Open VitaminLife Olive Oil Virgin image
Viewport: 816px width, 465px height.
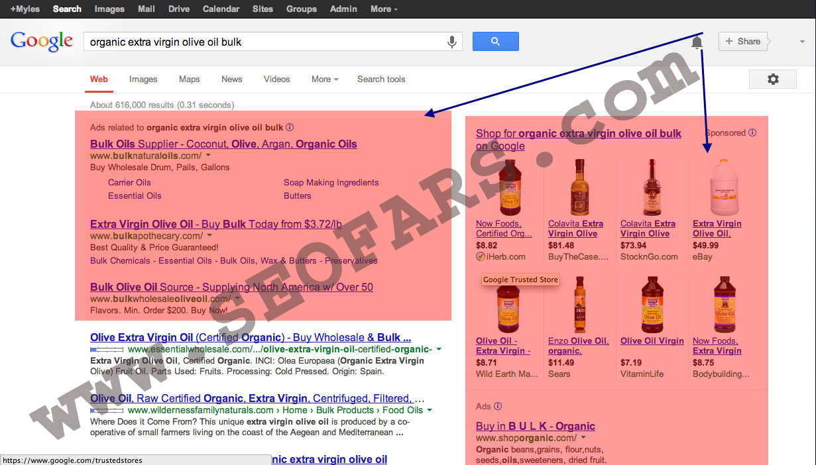[652, 305]
